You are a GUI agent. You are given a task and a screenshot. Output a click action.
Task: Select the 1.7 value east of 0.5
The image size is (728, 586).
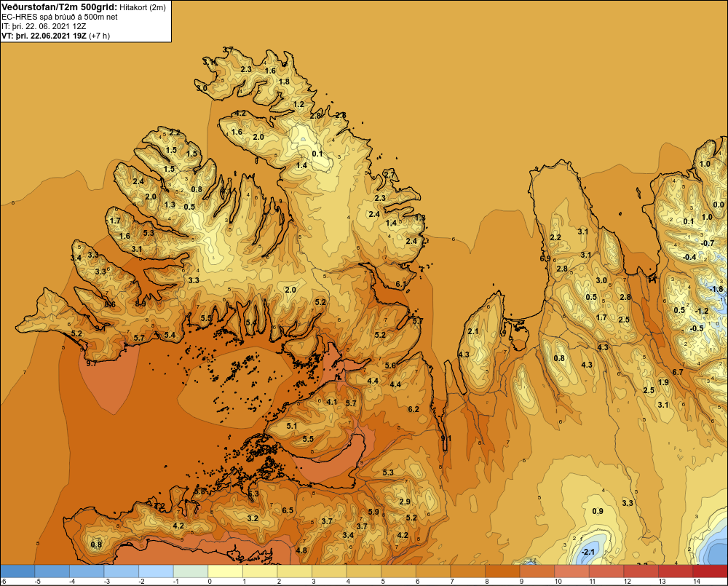coord(601,317)
